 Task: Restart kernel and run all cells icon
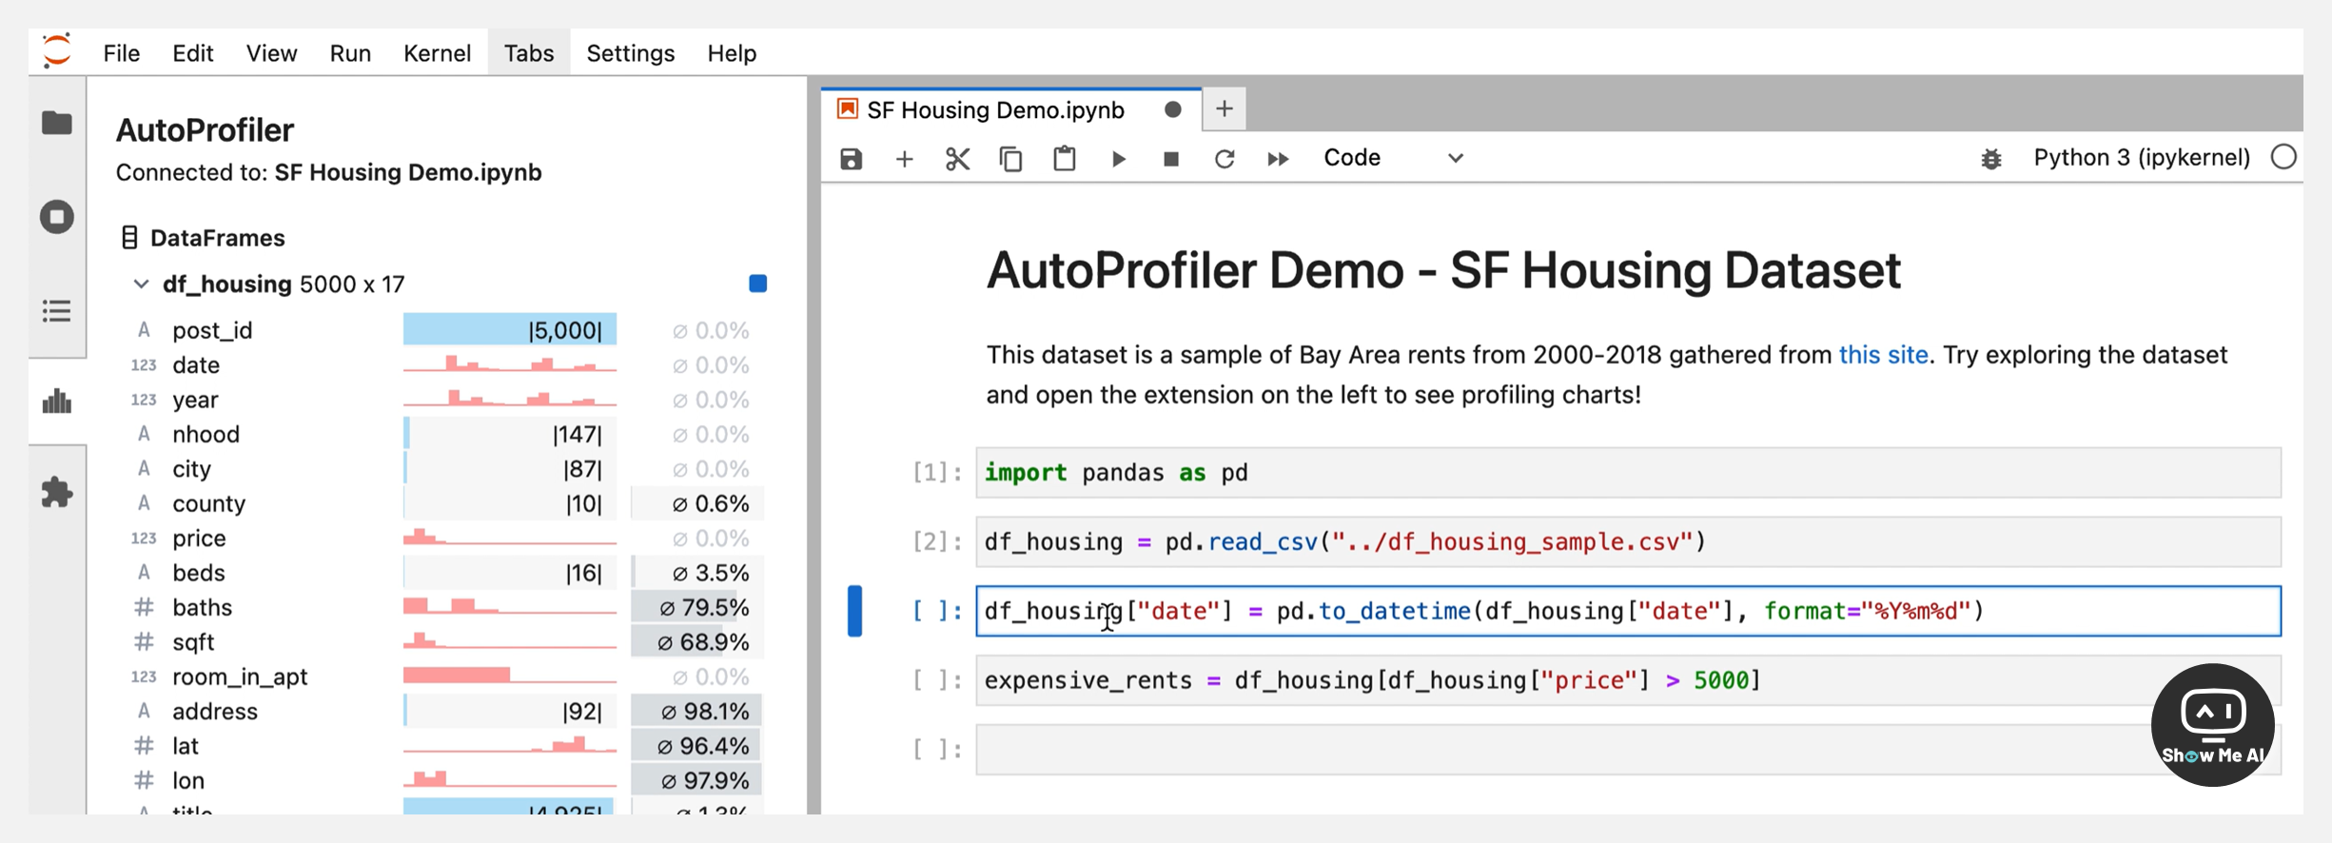1278,159
